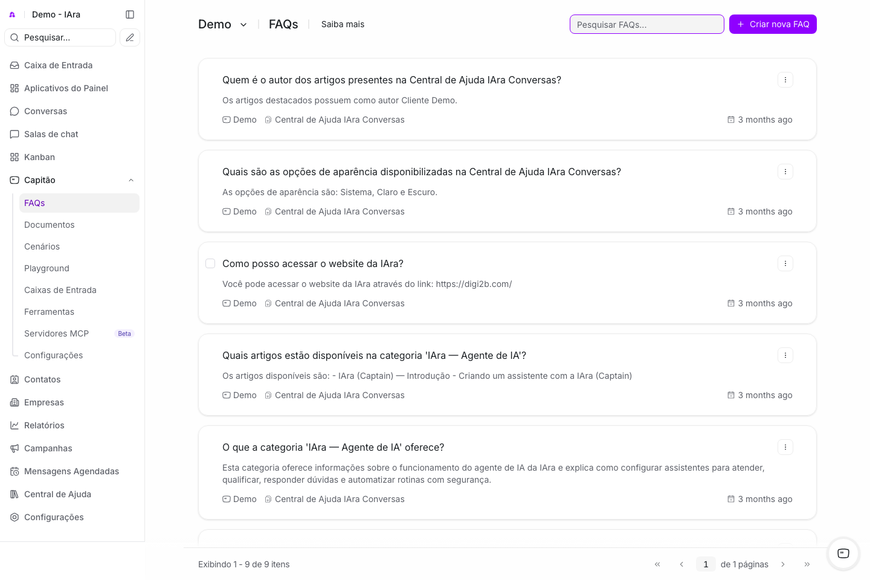The height and width of the screenshot is (580, 870).
Task: Open Central de Ajuda in the sidebar
Action: pos(72,494)
